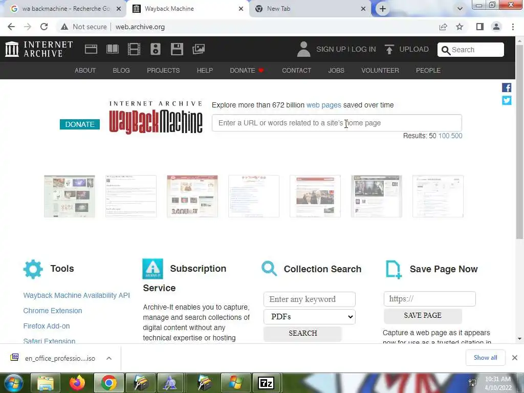Click the collection SEARCH button
Screen dimensions: 524x393
point(303,333)
